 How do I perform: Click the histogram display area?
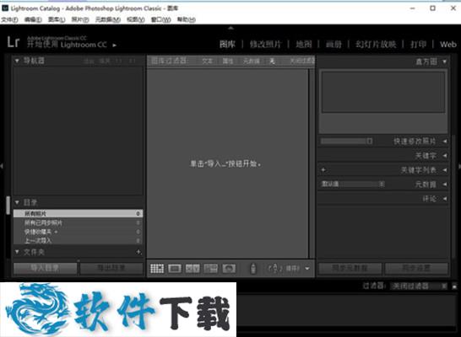click(x=383, y=92)
